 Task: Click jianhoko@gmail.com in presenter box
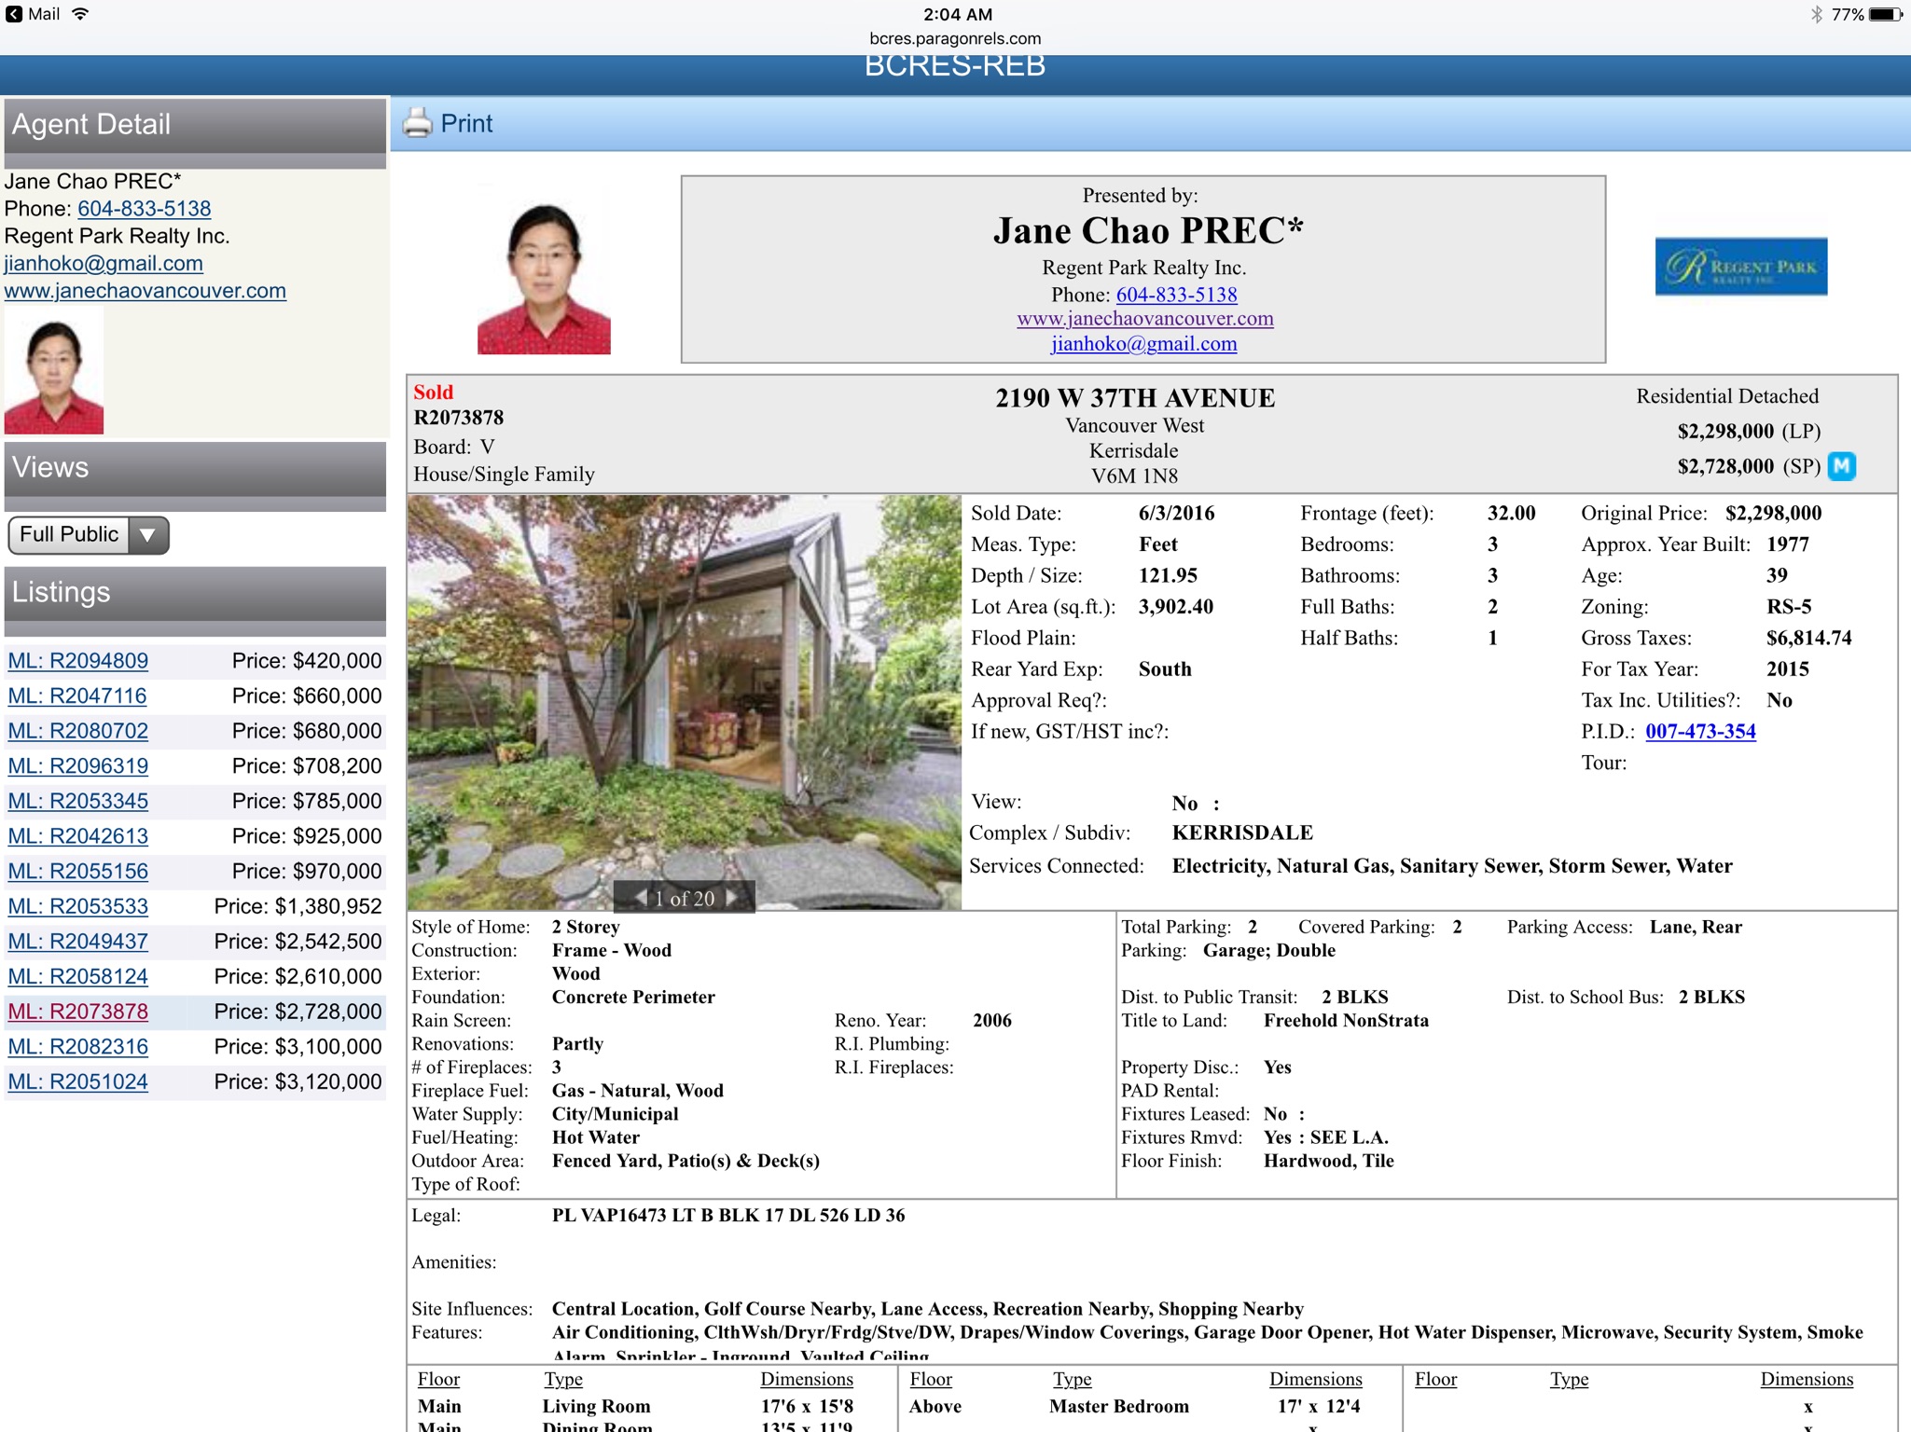tap(1143, 344)
